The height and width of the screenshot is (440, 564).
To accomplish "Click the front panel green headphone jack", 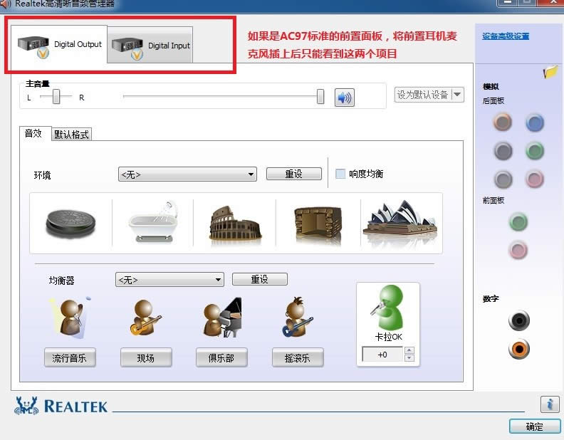I will pyautogui.click(x=518, y=222).
